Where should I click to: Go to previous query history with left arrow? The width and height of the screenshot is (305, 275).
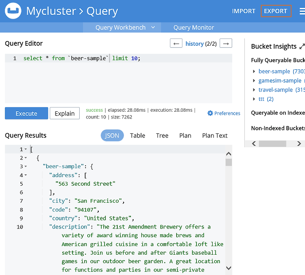coord(176,43)
